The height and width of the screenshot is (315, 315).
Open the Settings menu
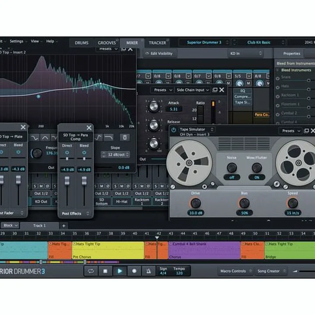click(18, 42)
